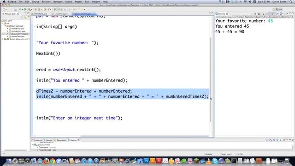Viewport: 295px width, 166px height.
Task: Click the Run external tools icon
Action: point(29,9)
